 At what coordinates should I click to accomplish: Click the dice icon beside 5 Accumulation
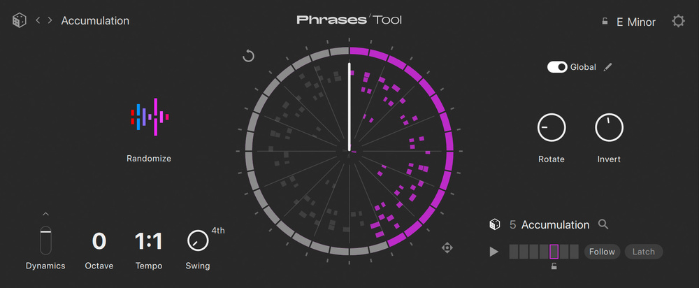click(495, 224)
